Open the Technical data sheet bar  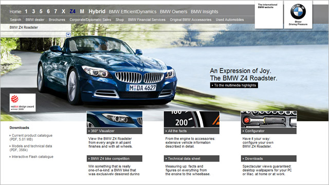pyautogui.click(x=192, y=159)
